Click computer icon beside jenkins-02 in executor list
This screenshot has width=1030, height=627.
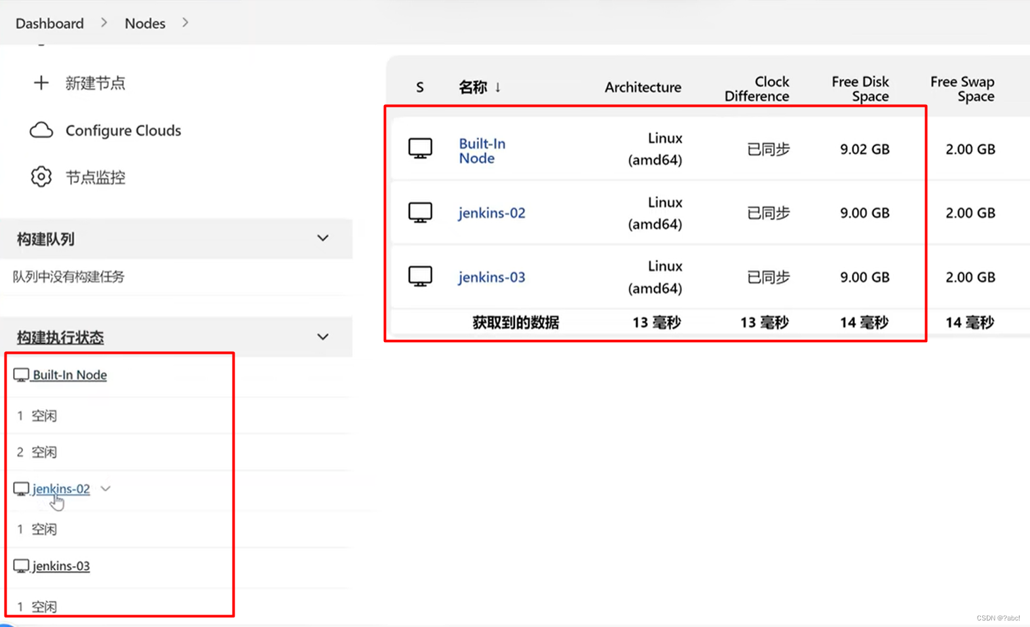pos(21,489)
